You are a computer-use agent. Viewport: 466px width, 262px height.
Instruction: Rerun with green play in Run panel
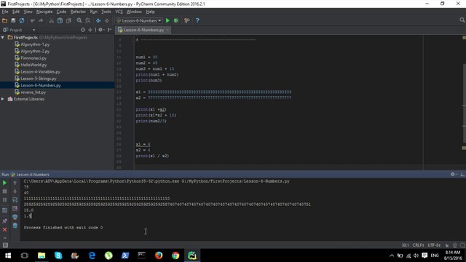(4, 183)
